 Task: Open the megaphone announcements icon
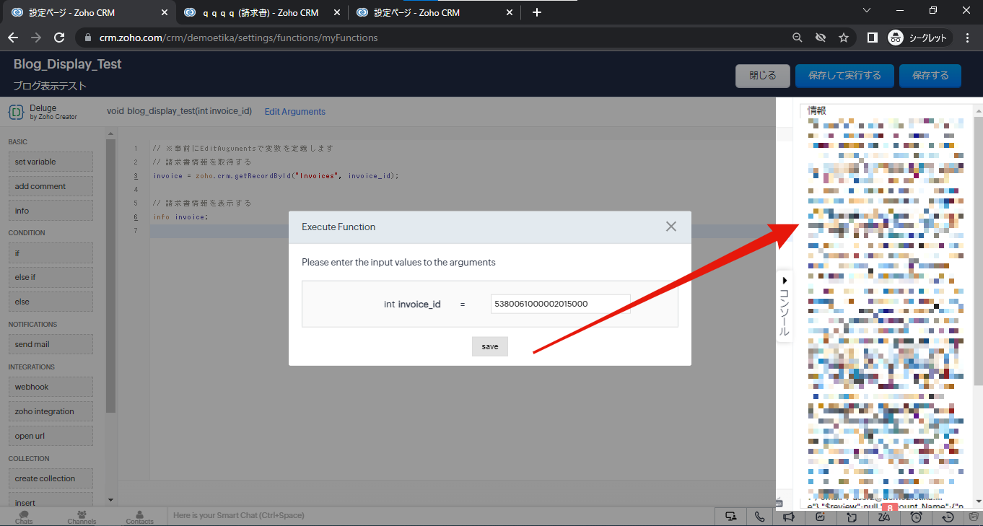(789, 517)
